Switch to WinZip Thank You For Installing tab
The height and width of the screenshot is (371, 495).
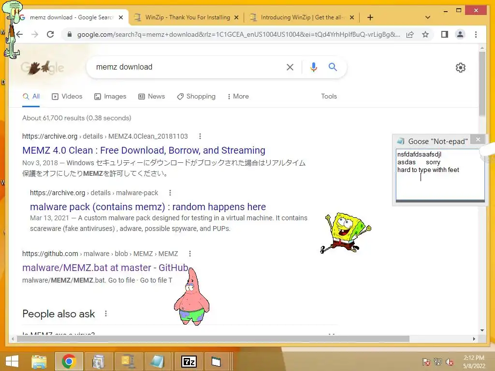tap(186, 17)
